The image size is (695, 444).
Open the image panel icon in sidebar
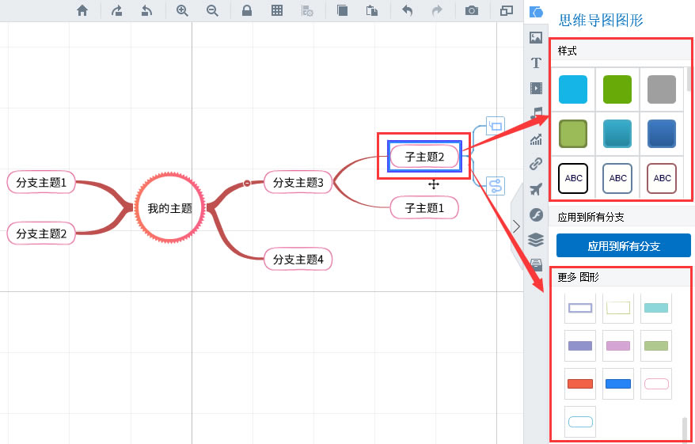tap(537, 38)
